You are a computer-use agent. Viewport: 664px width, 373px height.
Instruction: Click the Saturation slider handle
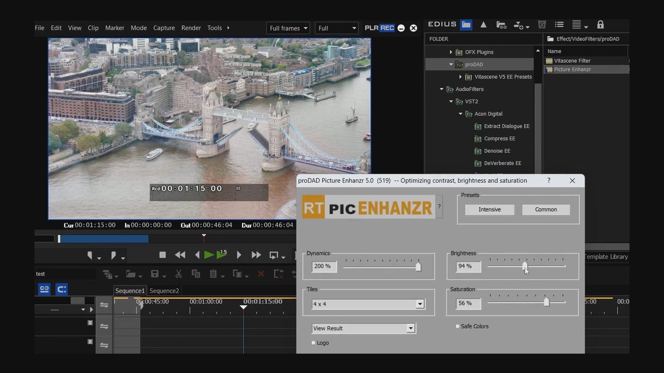[546, 302]
